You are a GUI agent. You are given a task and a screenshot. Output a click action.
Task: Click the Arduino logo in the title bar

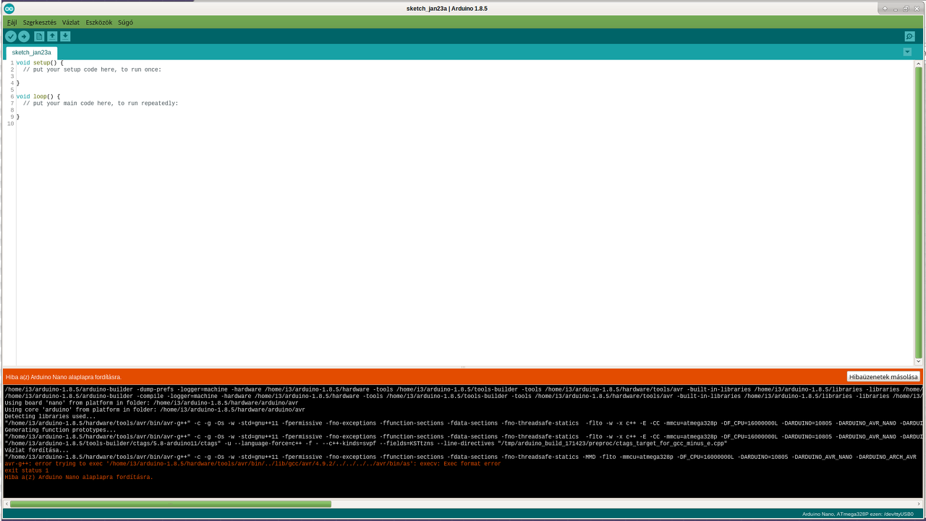click(9, 9)
